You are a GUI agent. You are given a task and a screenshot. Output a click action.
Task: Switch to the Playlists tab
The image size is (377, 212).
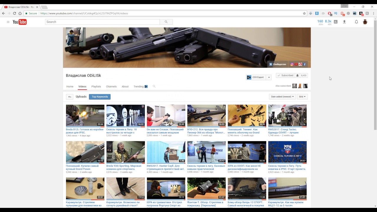[96, 87]
